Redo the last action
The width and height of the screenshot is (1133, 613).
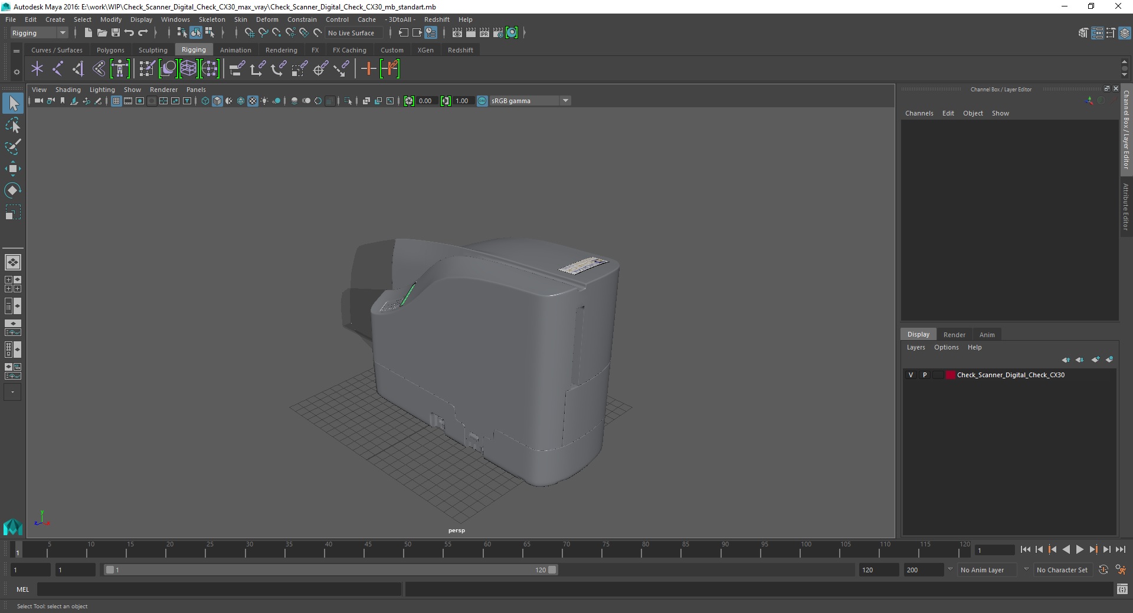pos(143,33)
